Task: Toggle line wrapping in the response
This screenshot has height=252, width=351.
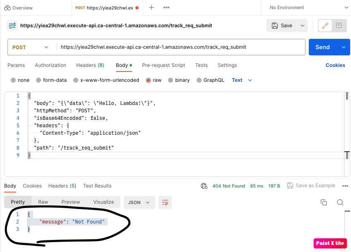Action: tap(165, 202)
